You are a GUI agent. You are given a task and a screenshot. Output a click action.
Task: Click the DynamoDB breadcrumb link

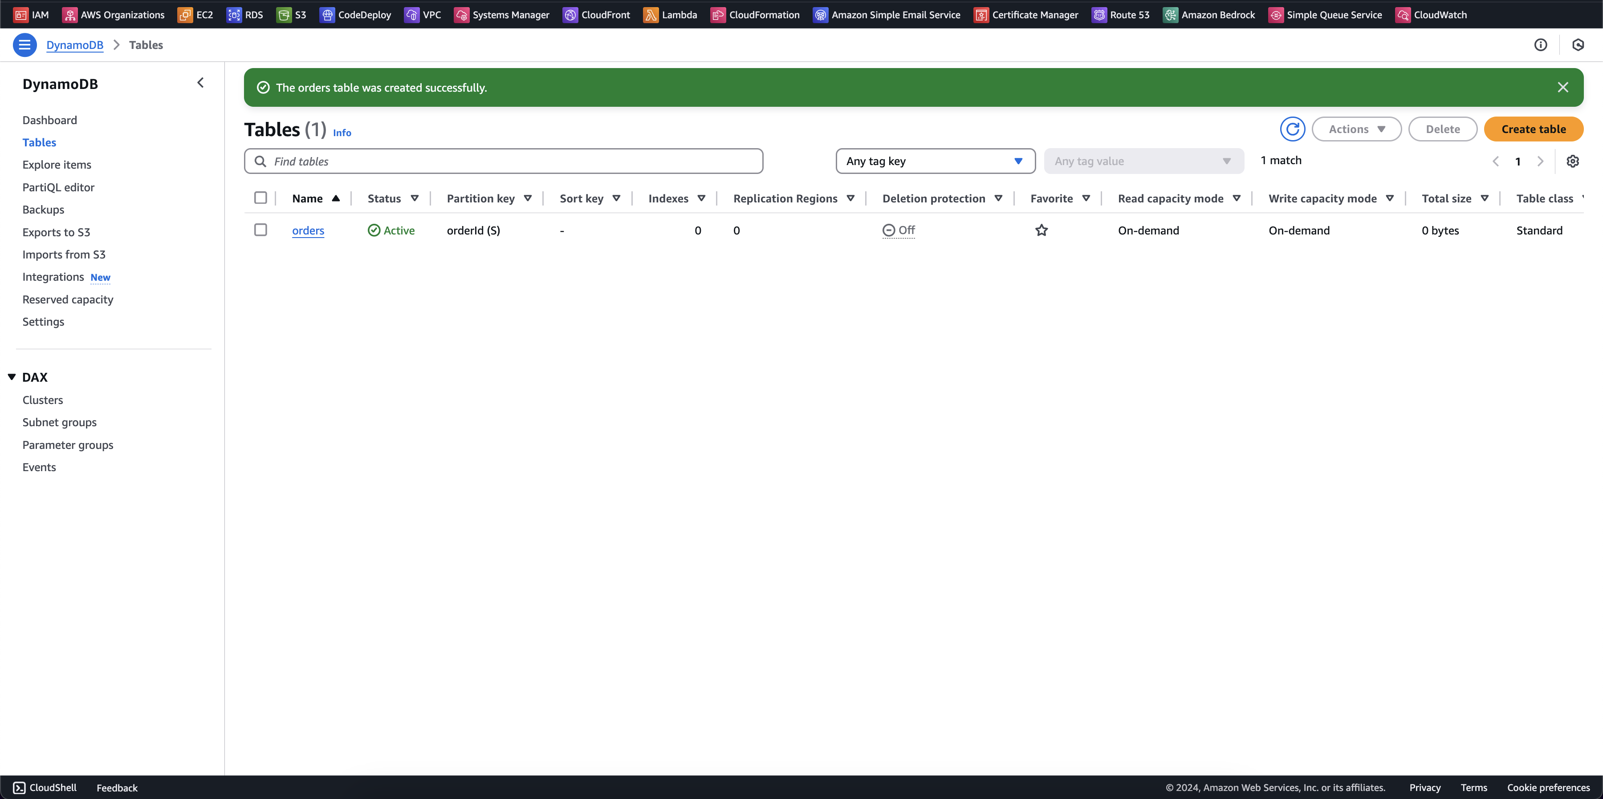pyautogui.click(x=75, y=45)
